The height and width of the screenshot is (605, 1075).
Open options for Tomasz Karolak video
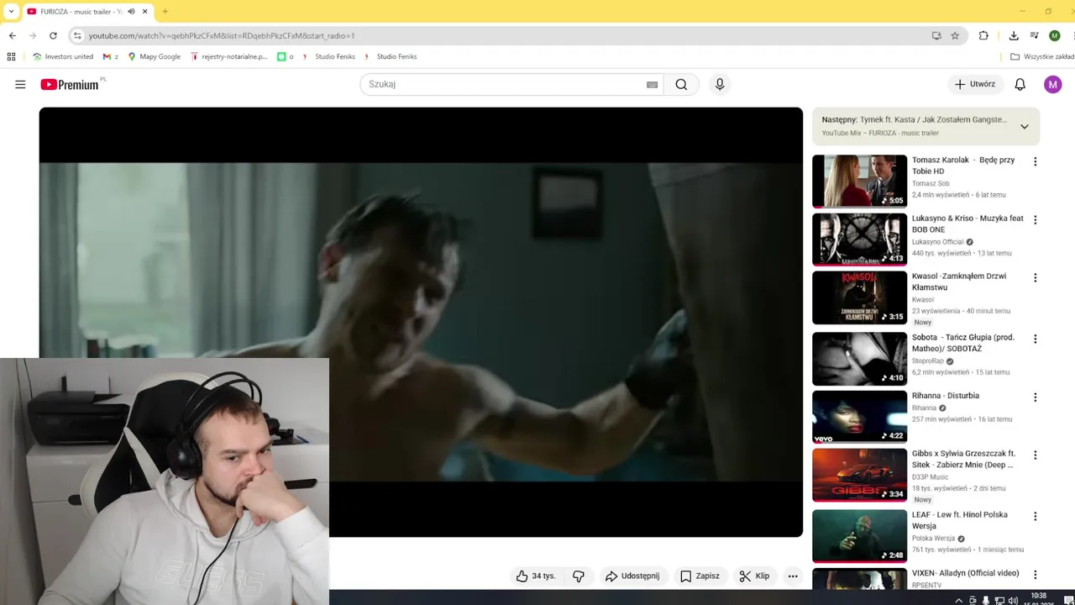pyautogui.click(x=1035, y=161)
